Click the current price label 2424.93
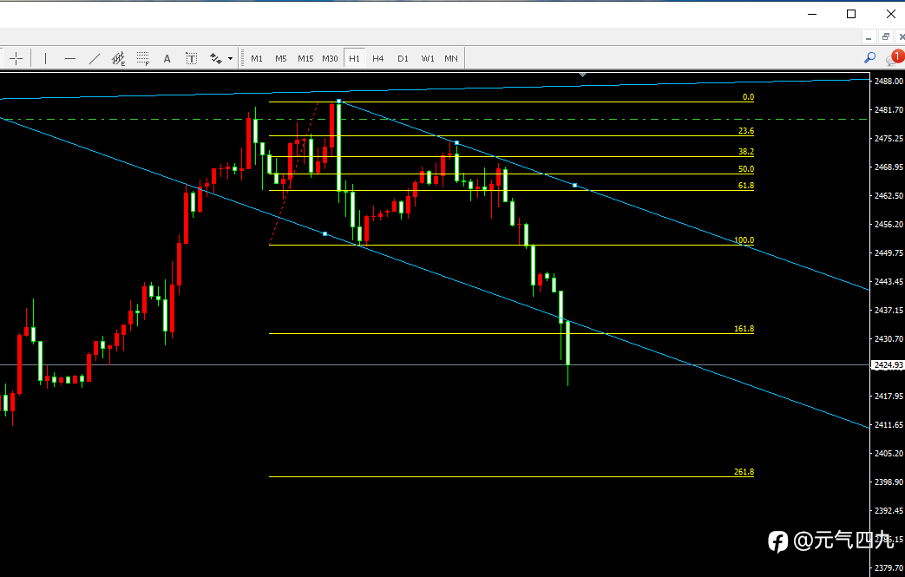 click(889, 365)
